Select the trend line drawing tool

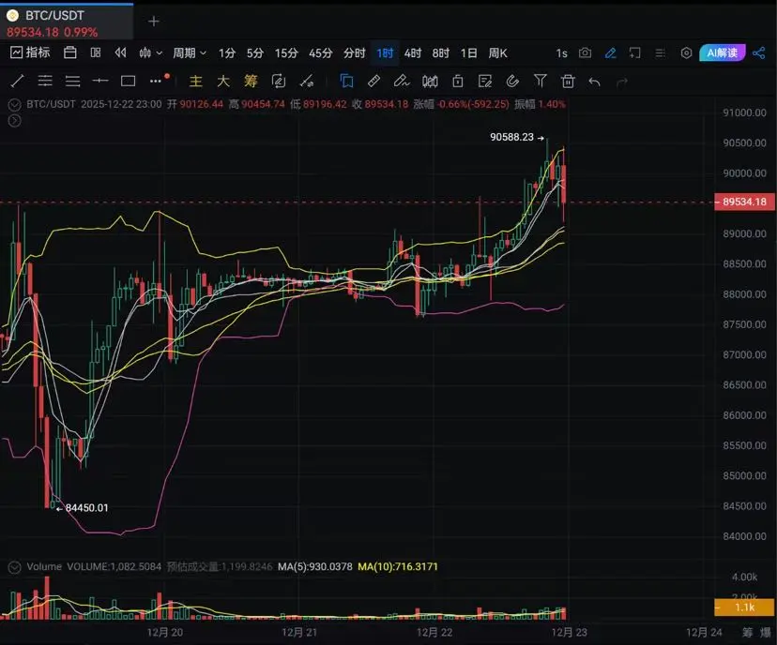tap(17, 81)
